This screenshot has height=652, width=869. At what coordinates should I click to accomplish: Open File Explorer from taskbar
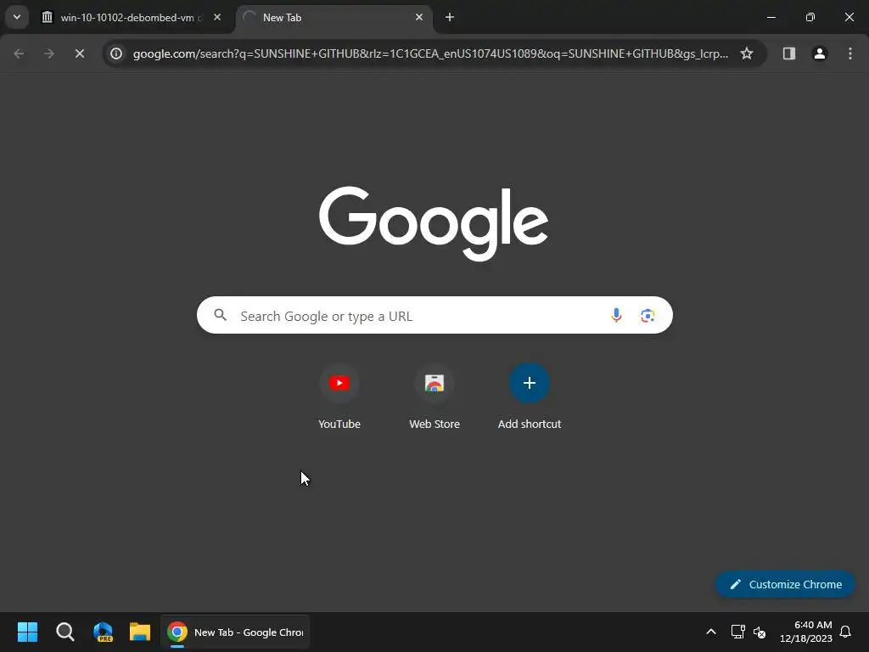pyautogui.click(x=140, y=632)
